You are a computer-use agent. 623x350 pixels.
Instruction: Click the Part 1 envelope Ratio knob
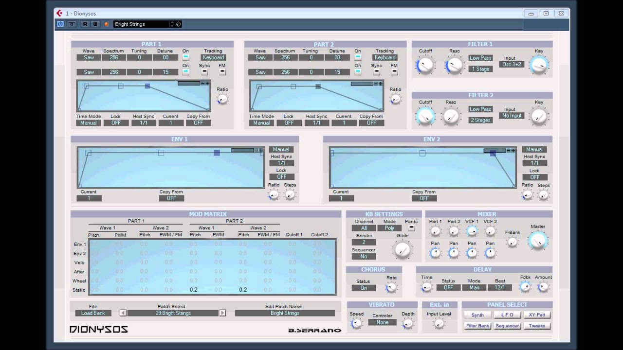(x=222, y=99)
